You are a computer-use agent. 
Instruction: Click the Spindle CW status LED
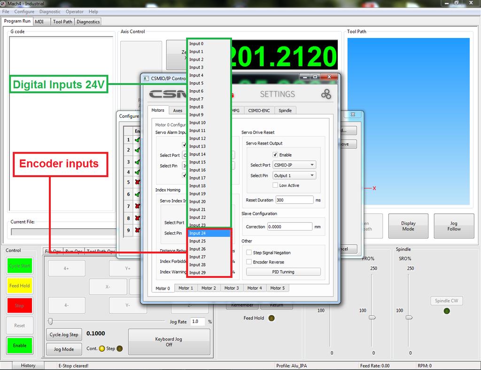[447, 311]
